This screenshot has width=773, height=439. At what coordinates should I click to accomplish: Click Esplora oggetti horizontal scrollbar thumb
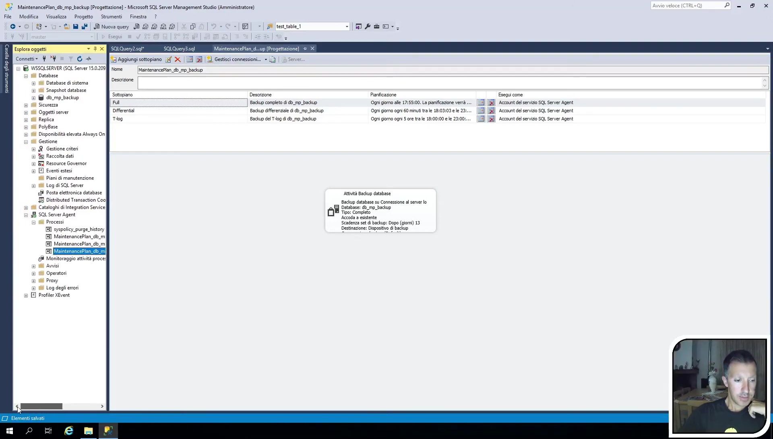pyautogui.click(x=41, y=406)
